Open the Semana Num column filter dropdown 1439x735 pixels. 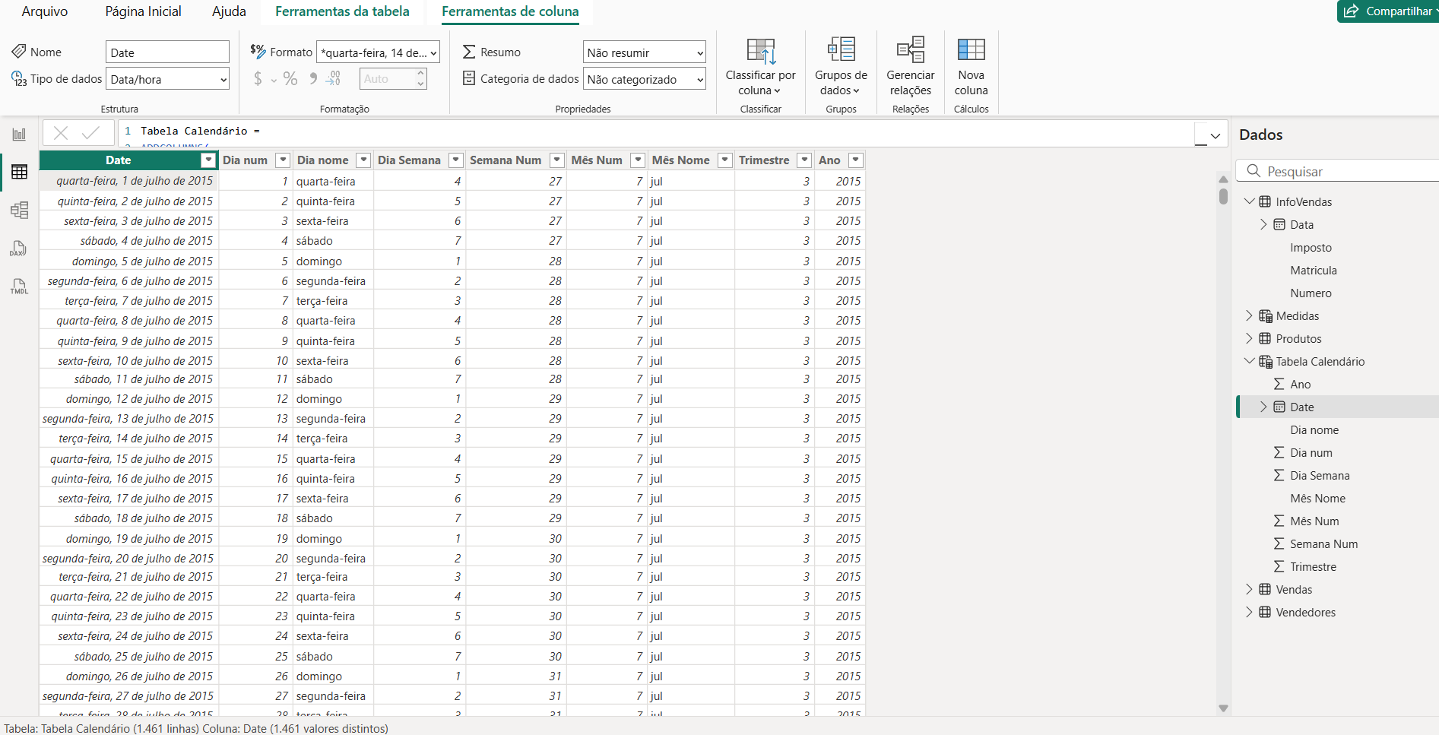pos(557,160)
